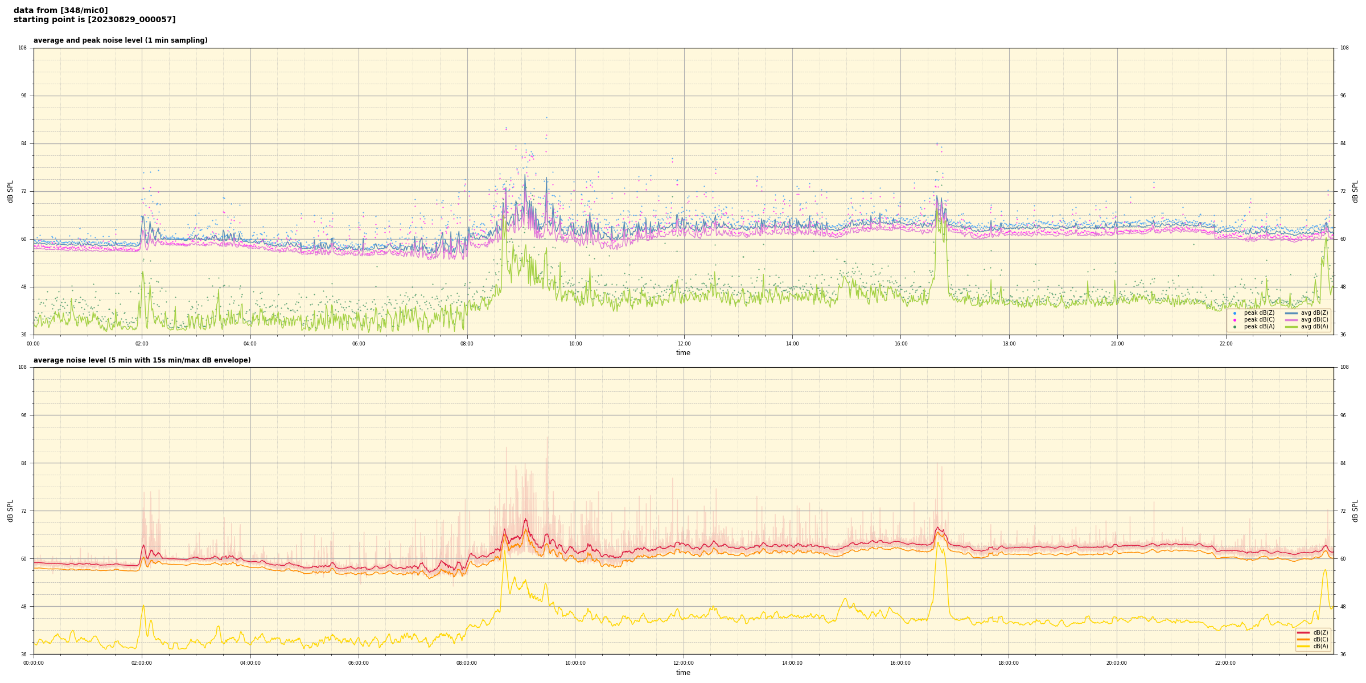Click the avg dB(C) legend line swatch

tap(1291, 320)
